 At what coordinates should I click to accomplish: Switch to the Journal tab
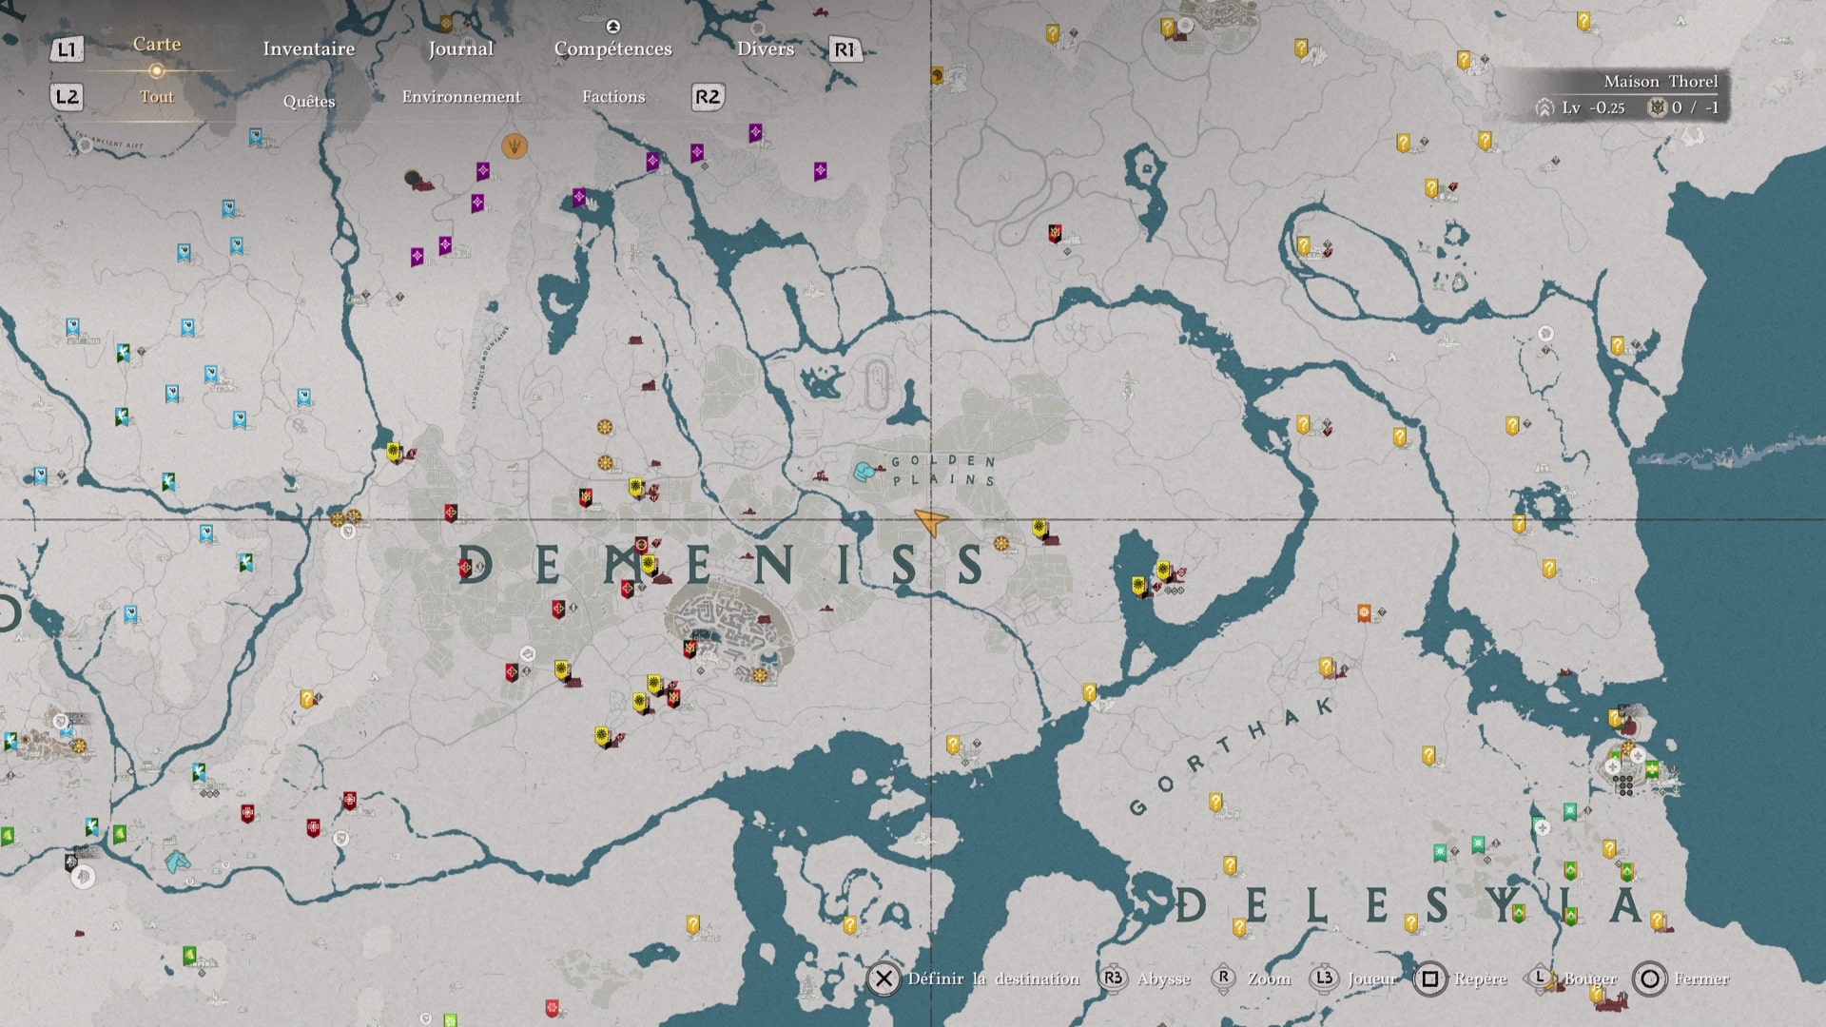click(461, 48)
